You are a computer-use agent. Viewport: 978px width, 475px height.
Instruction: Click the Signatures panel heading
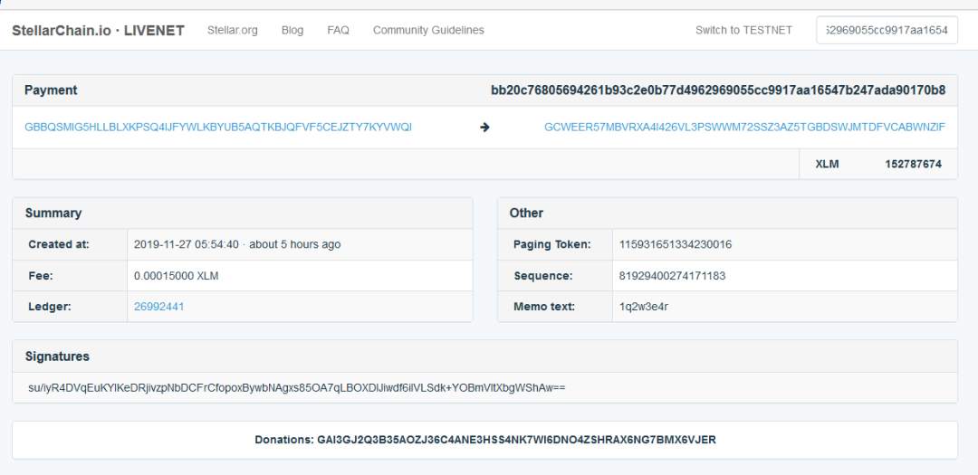pos(57,356)
